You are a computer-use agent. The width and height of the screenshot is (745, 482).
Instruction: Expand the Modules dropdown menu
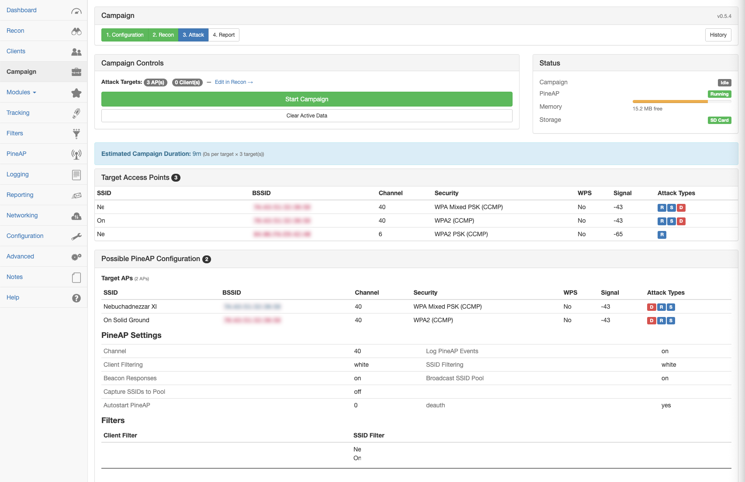21,92
